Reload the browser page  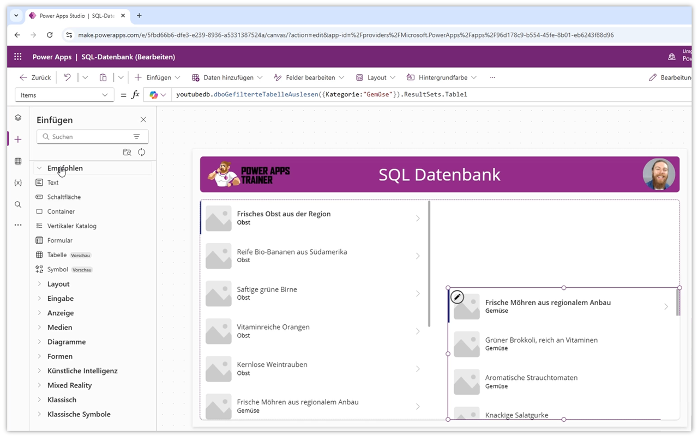pos(50,35)
